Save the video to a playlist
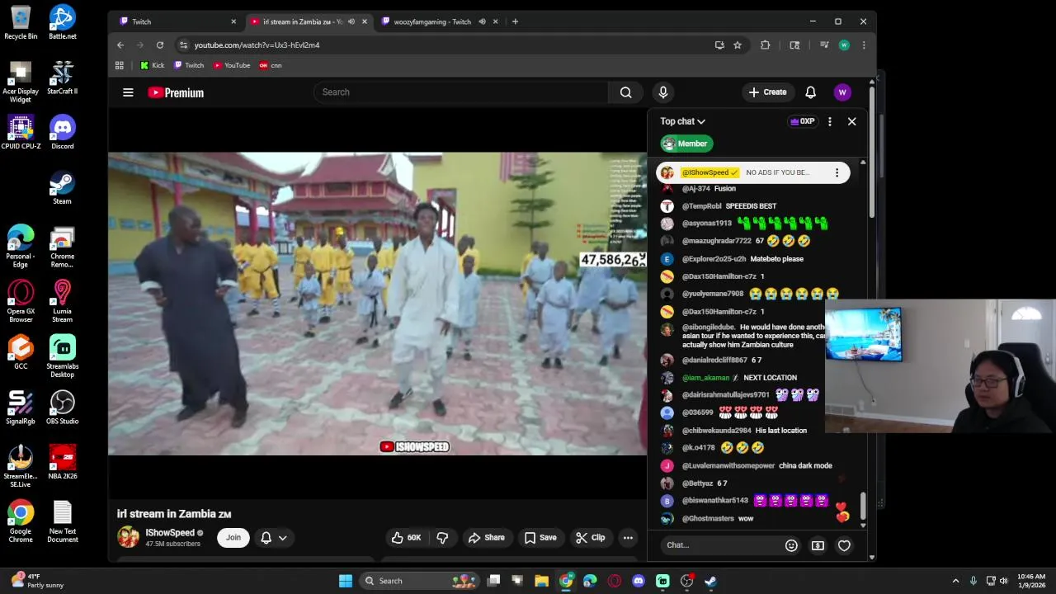The image size is (1056, 594). (540, 538)
